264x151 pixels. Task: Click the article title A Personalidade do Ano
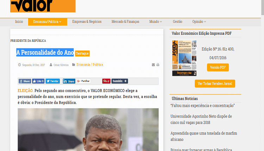pos(45,52)
